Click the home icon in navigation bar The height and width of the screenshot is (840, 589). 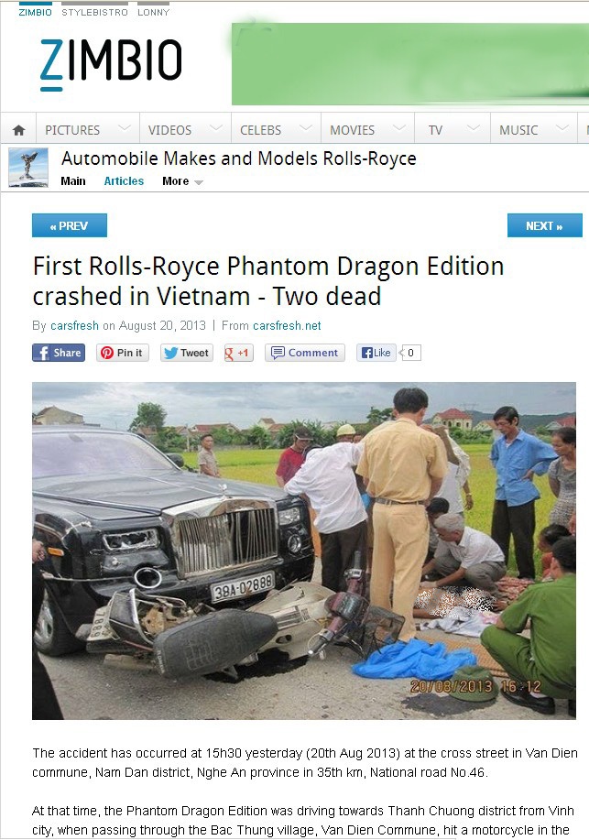pyautogui.click(x=18, y=130)
